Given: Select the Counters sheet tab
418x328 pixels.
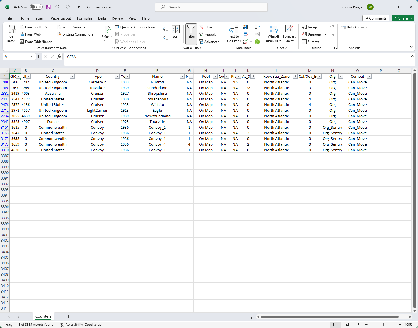Looking at the screenshot, I should 43,316.
